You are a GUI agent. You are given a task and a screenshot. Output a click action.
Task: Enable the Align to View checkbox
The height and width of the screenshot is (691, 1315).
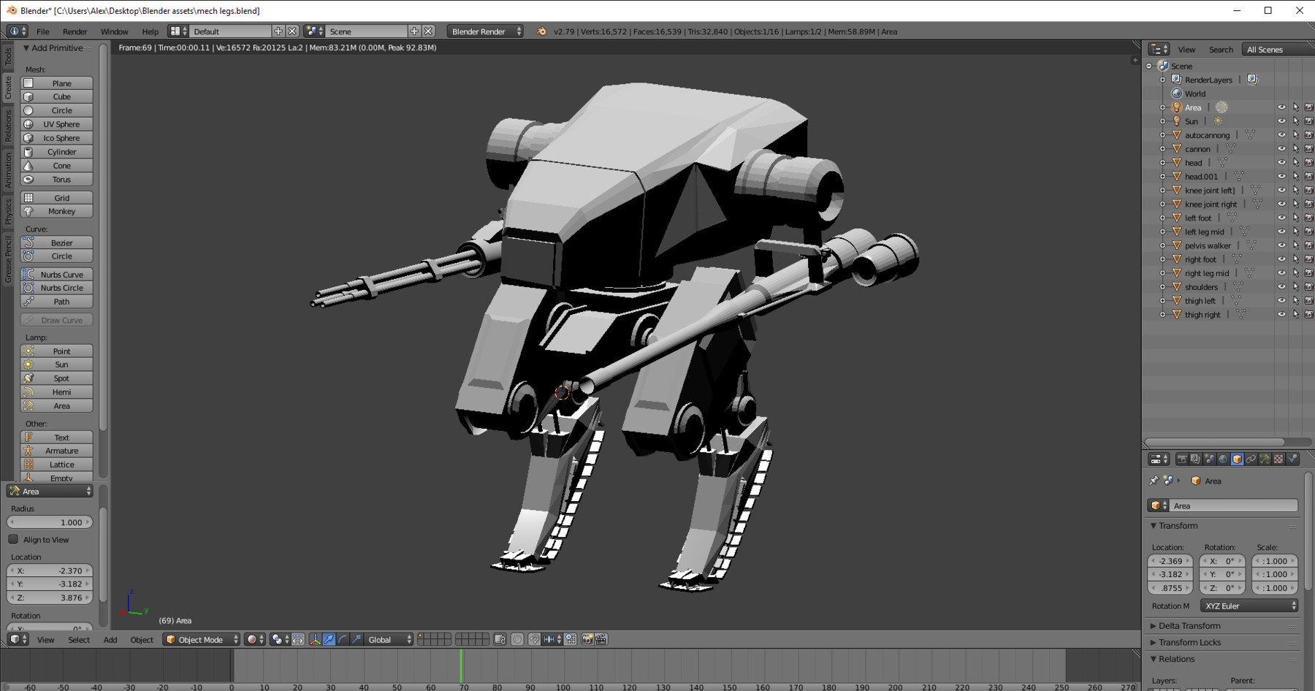tap(14, 540)
